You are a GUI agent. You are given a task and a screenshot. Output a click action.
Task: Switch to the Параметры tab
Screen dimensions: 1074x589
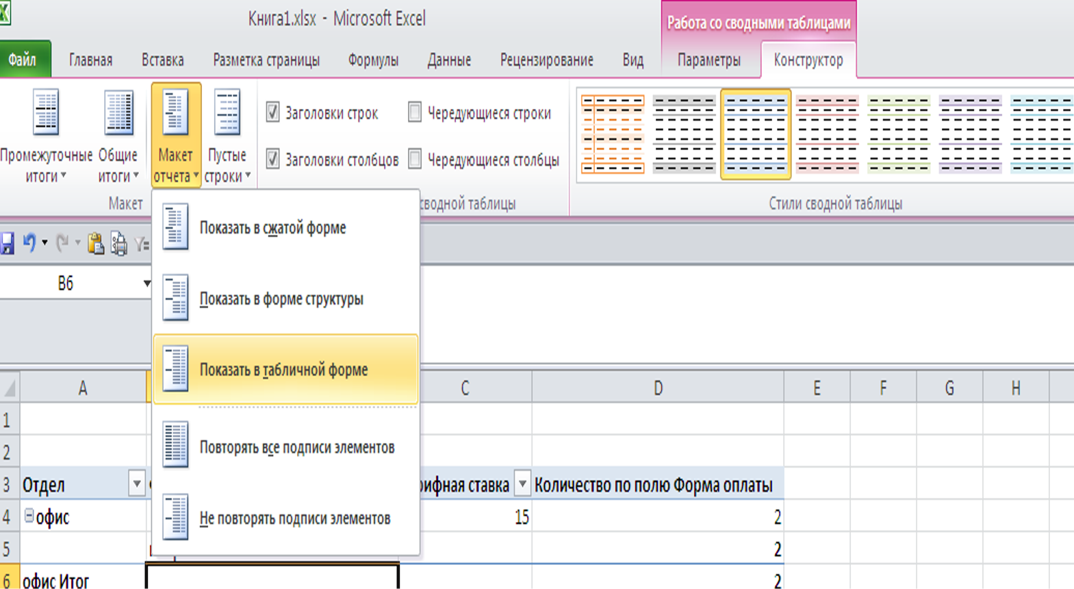tap(709, 60)
